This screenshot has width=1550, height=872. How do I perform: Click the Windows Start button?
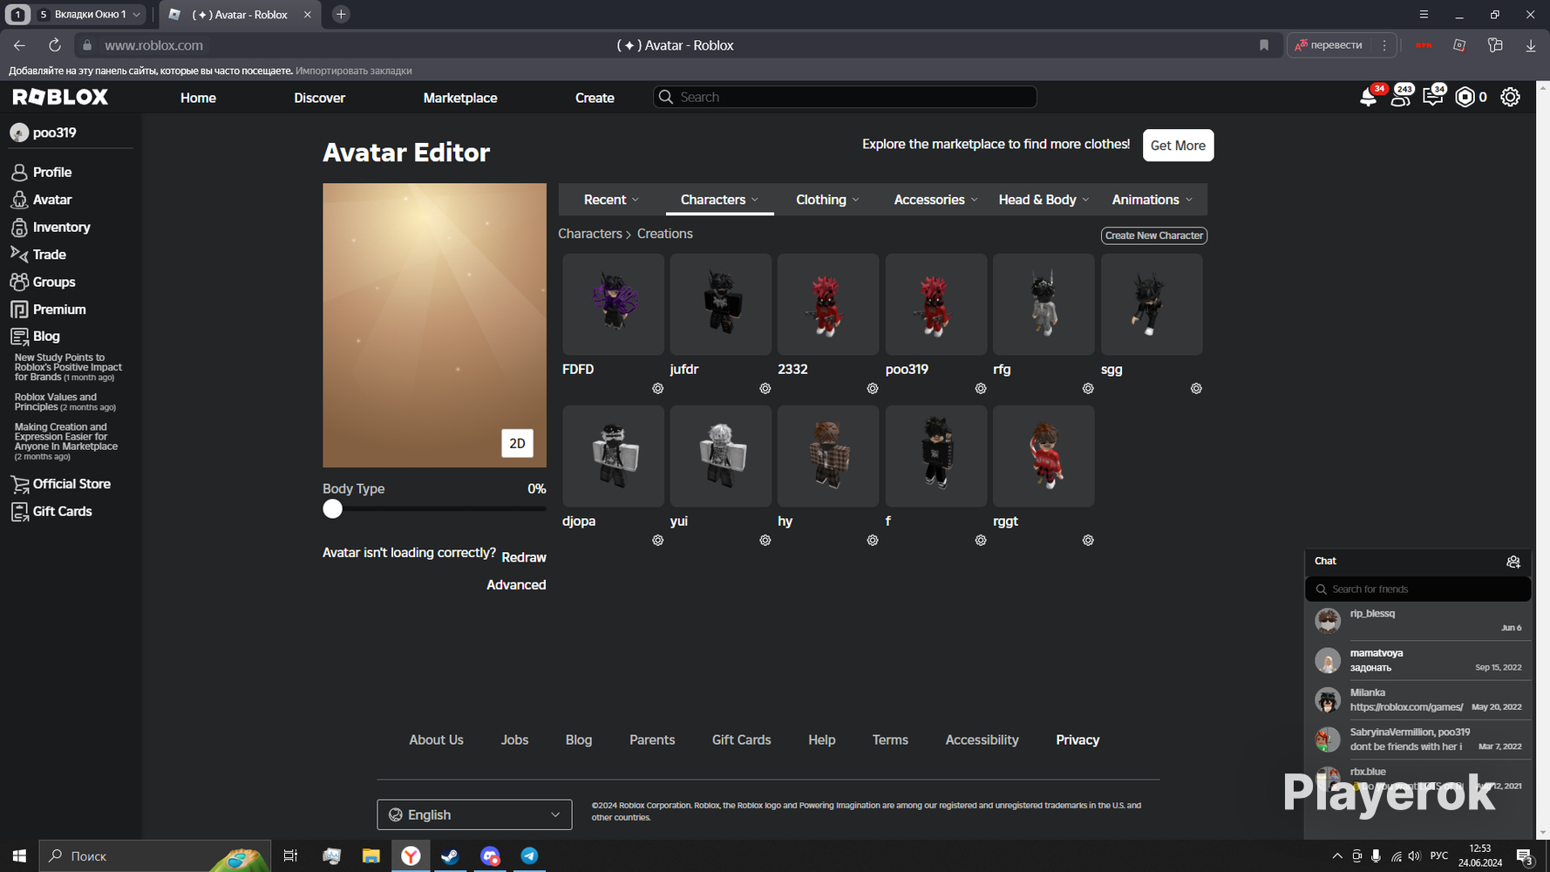(19, 856)
